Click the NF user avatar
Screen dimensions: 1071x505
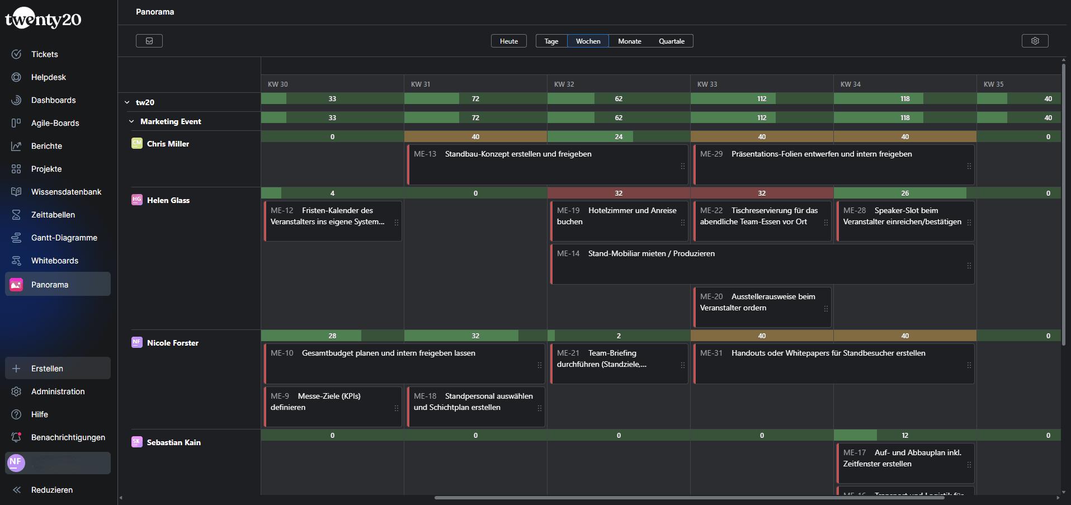[16, 462]
